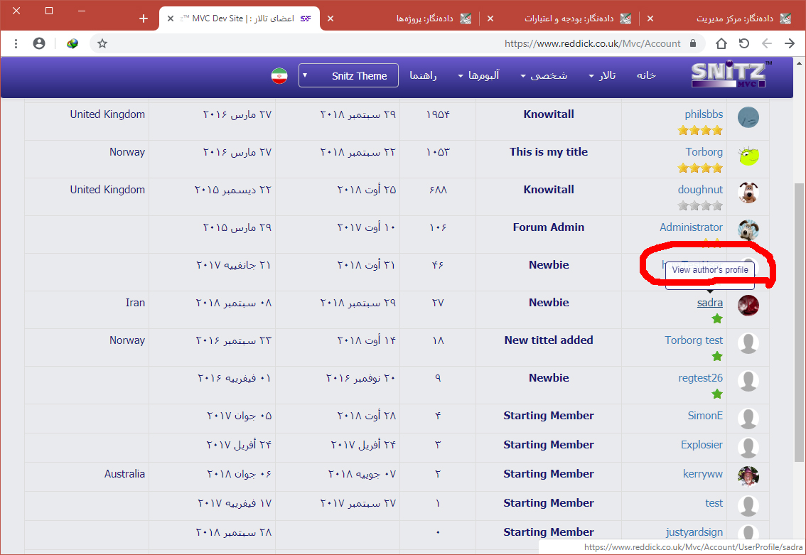Viewport: 806px width, 555px height.
Task: Expand the شخصی menu
Action: click(x=544, y=76)
